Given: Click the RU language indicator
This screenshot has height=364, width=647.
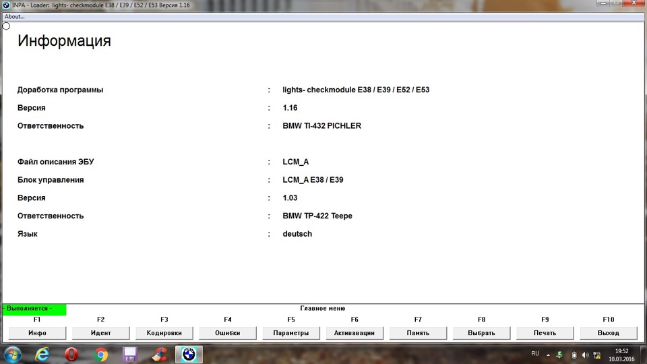Looking at the screenshot, I should click(535, 354).
